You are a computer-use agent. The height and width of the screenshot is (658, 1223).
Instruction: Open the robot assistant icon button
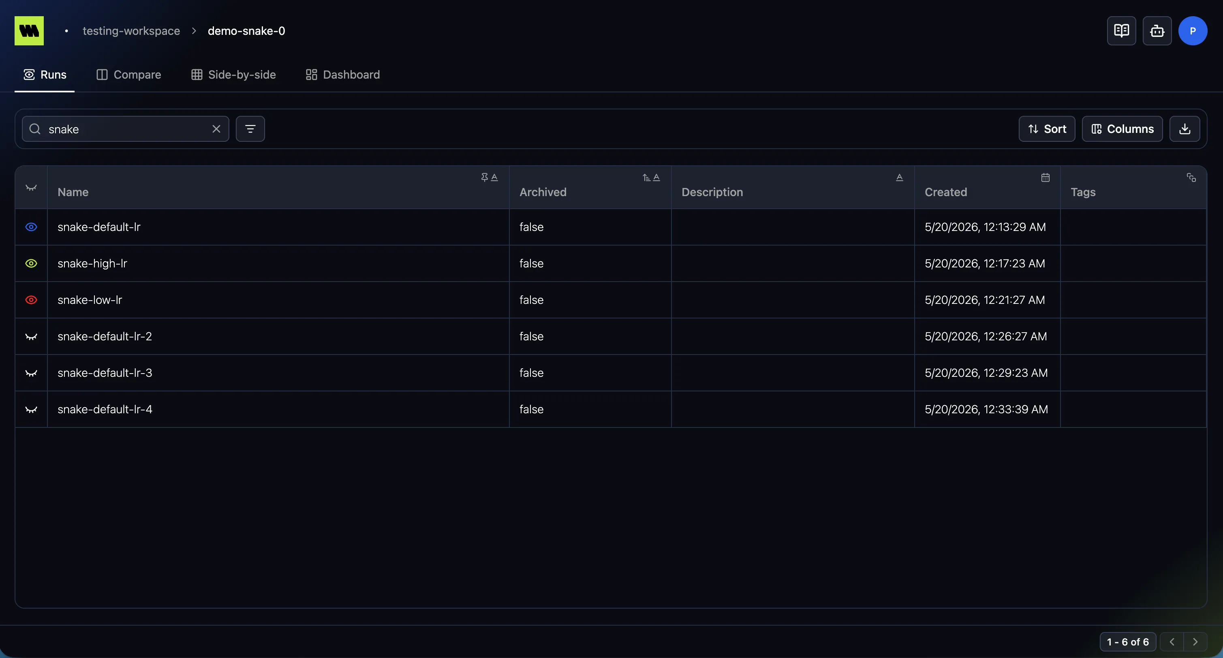(1157, 31)
